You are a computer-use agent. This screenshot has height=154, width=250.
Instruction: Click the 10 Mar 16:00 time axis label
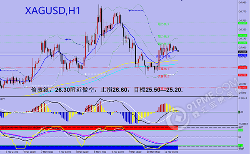point(172,152)
